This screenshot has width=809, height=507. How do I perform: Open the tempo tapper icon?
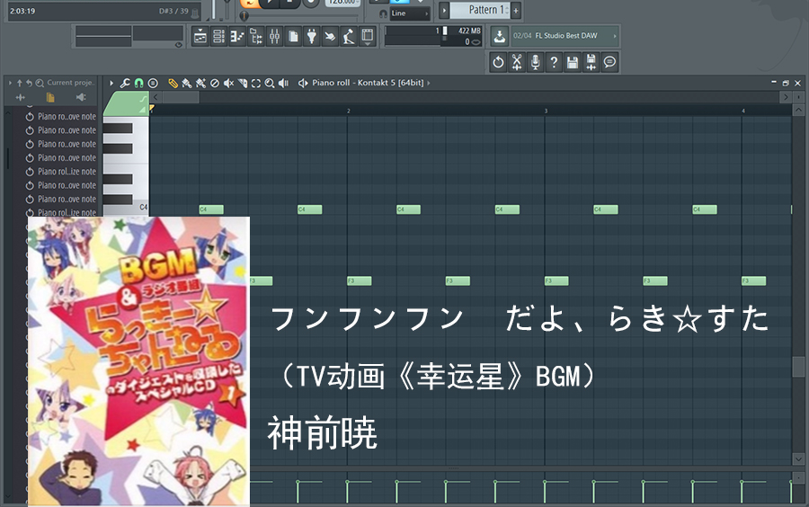348,36
